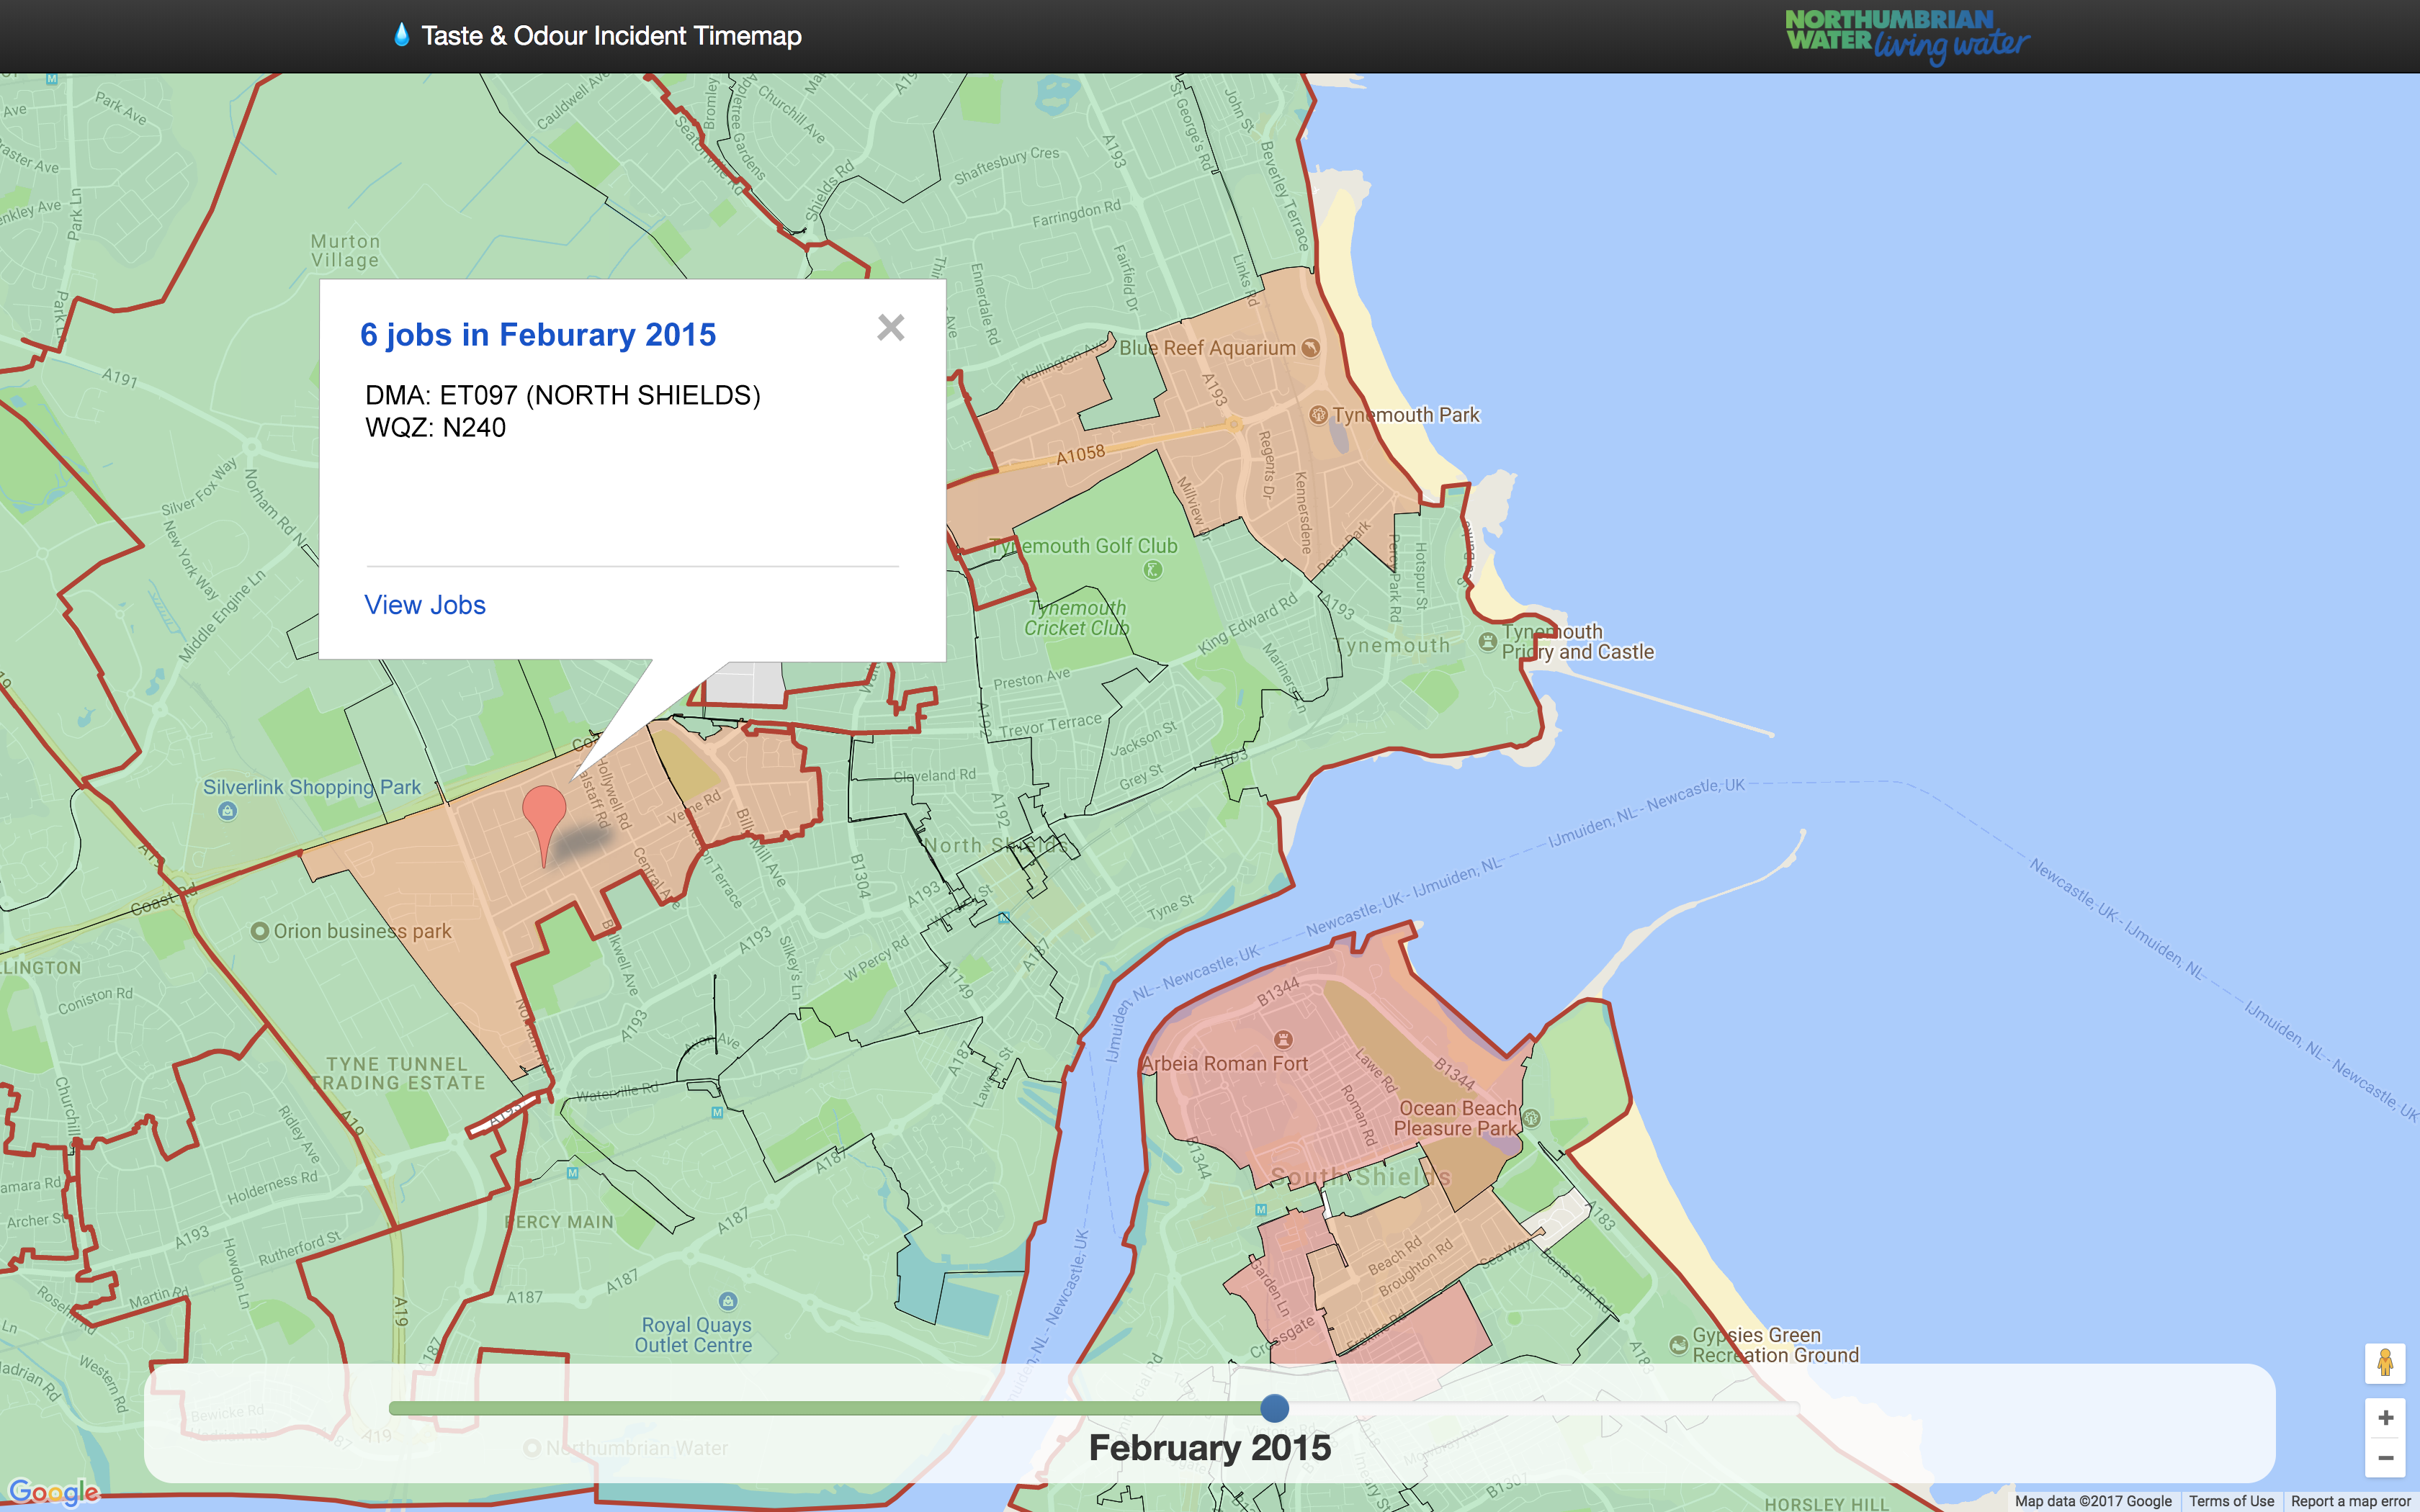Click the timeline slider handle

(x=1274, y=1408)
